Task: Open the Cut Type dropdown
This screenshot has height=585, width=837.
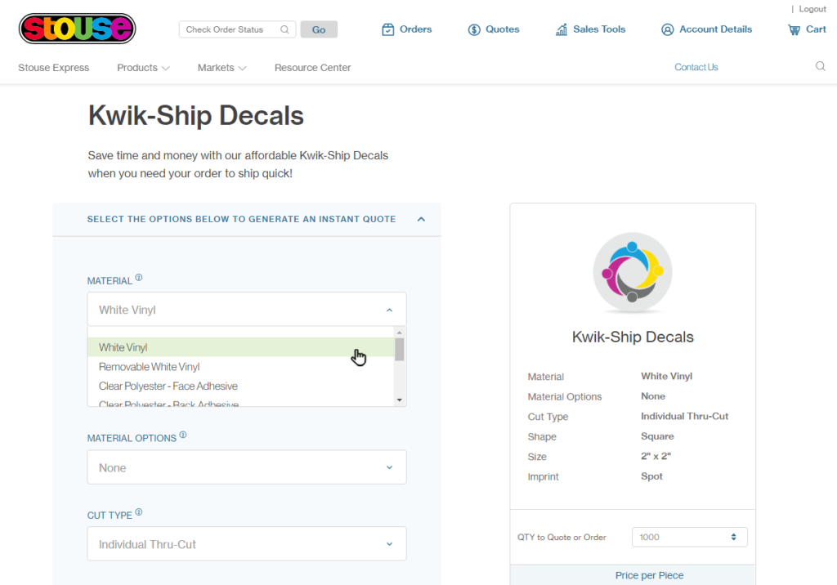Action: click(x=246, y=544)
